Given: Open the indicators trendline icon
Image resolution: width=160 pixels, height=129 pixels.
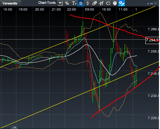Looking at the screenshot, I should click(x=101, y=3).
